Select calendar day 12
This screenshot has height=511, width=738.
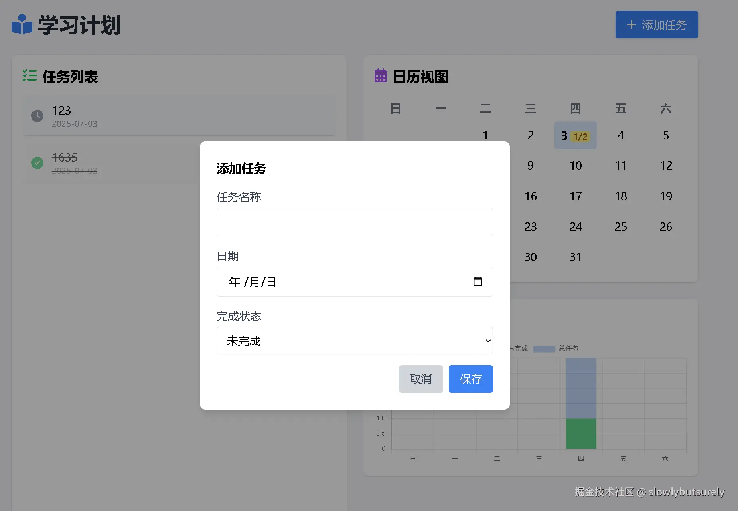tap(666, 166)
